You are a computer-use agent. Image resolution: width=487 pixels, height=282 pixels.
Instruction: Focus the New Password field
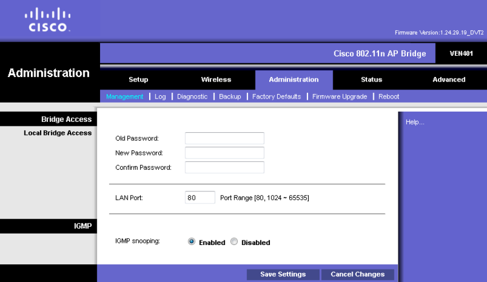225,153
